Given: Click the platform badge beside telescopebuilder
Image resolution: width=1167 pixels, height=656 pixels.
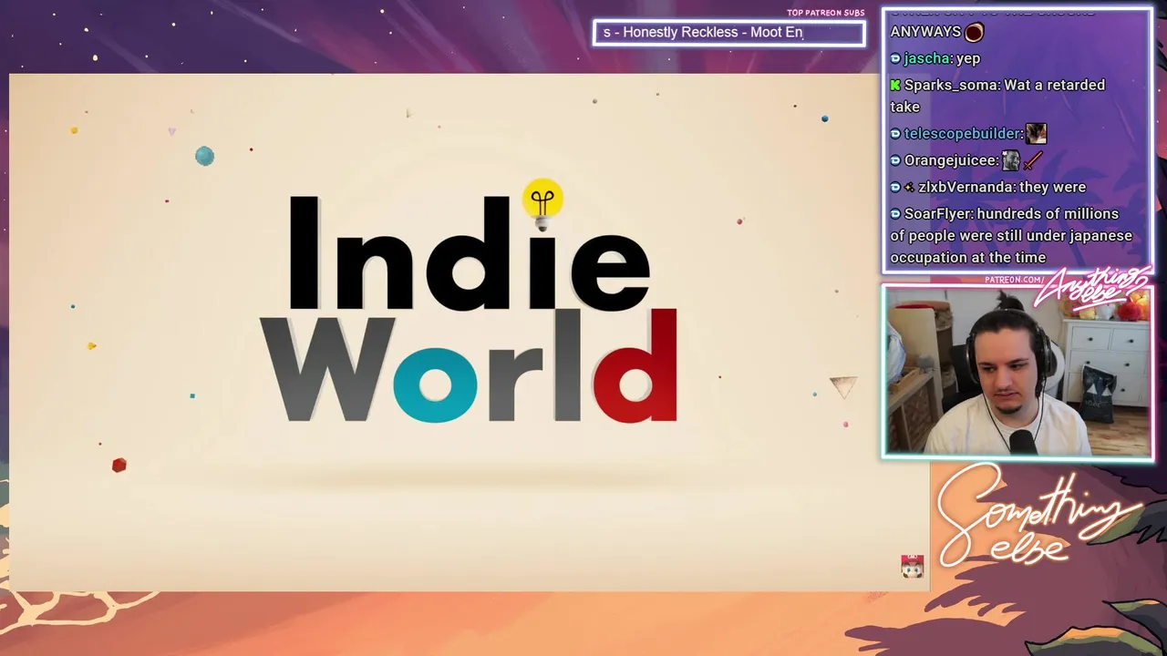Looking at the screenshot, I should (x=895, y=134).
